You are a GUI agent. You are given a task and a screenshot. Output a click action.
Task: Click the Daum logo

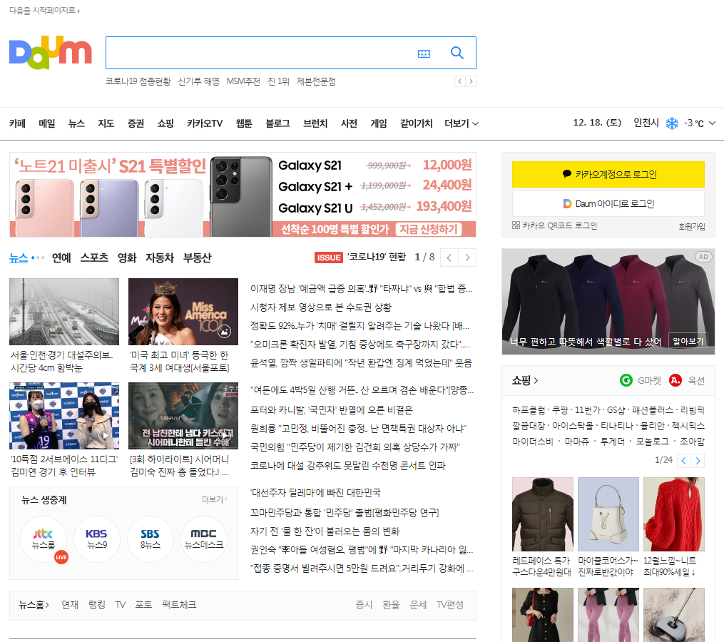[51, 53]
